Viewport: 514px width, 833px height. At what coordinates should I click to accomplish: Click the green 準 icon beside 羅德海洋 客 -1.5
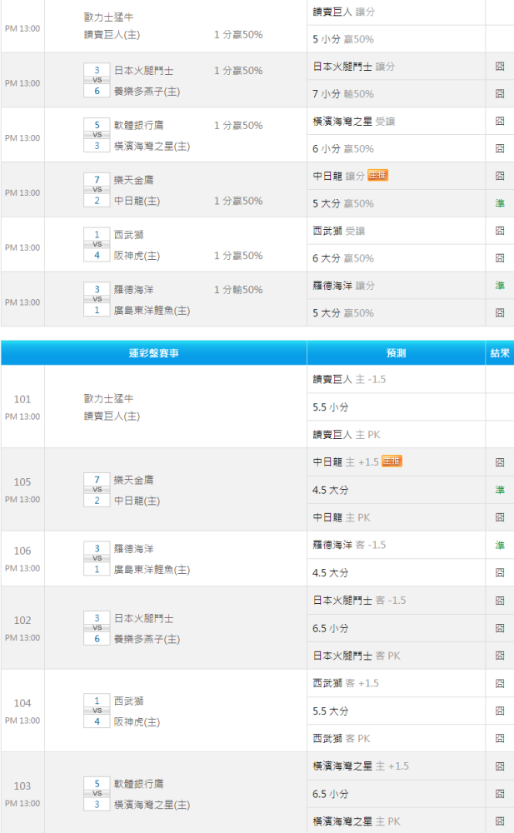(500, 545)
